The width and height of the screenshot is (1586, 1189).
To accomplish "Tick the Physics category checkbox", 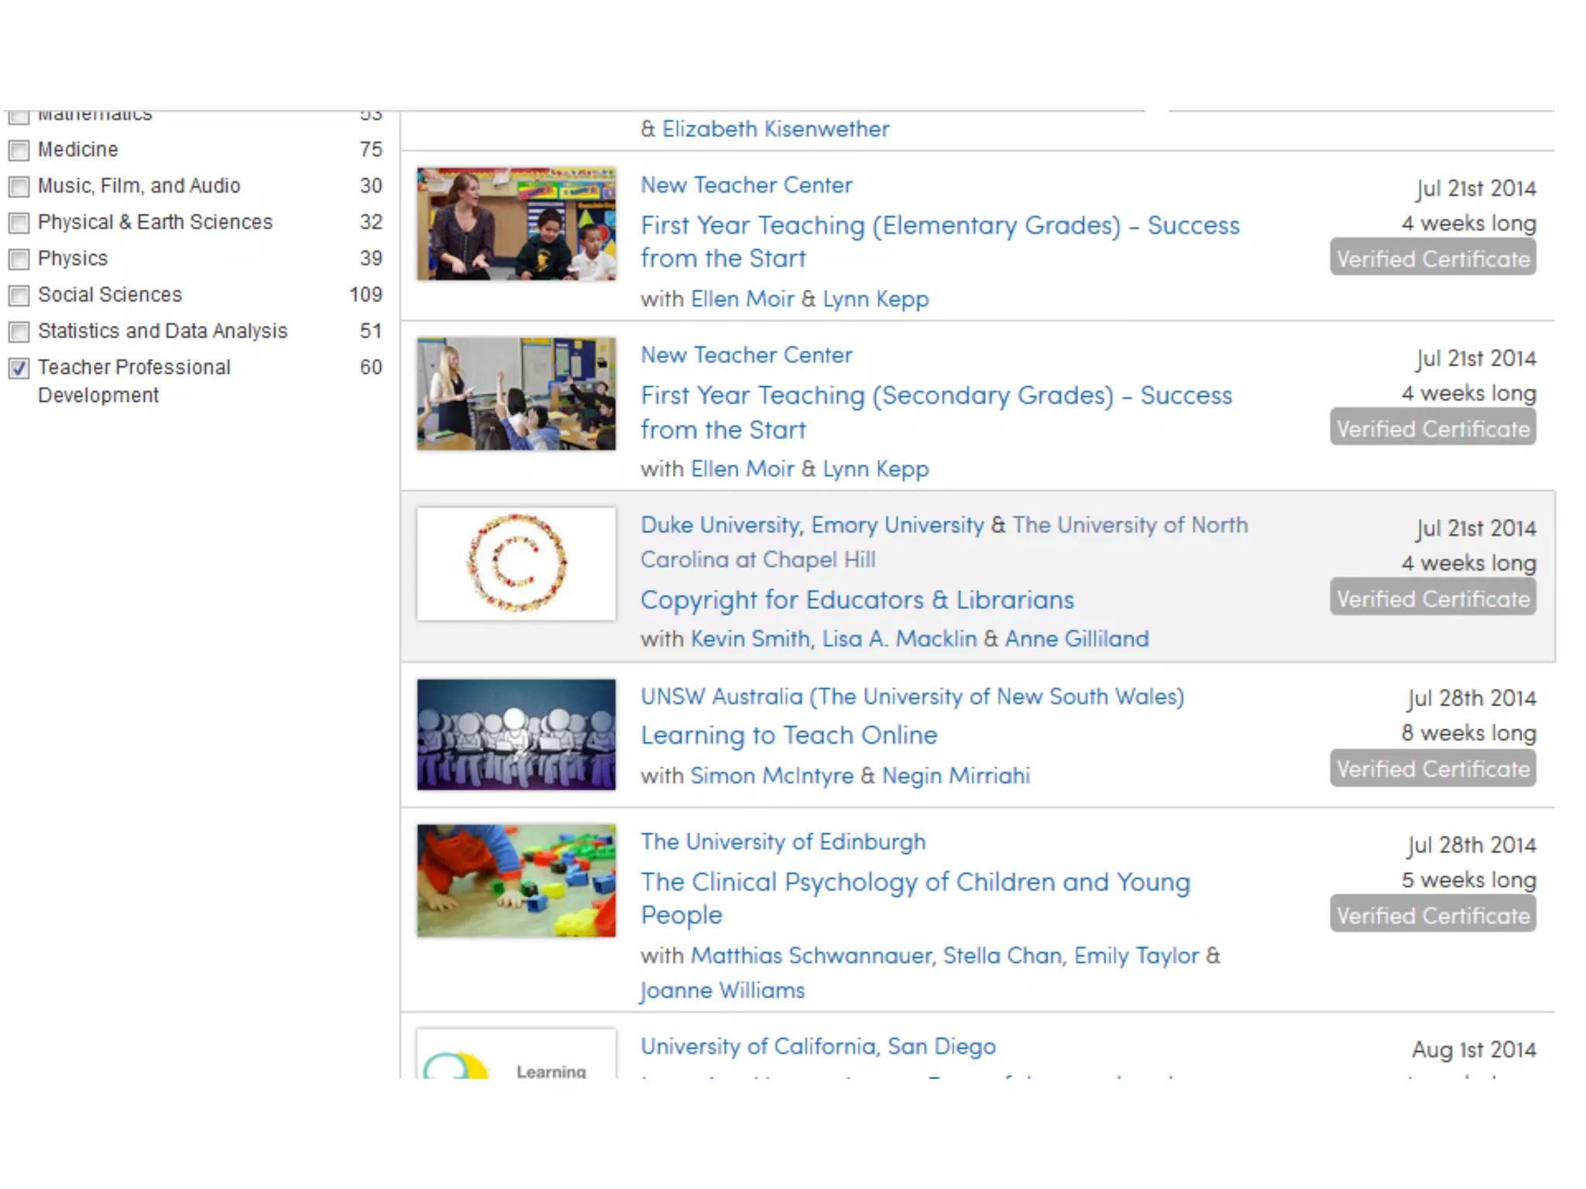I will tap(19, 259).
